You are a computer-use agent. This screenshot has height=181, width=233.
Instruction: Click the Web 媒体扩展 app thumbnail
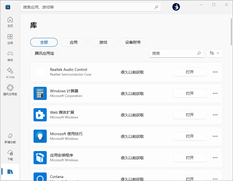coord(40,115)
